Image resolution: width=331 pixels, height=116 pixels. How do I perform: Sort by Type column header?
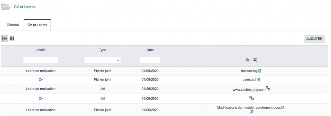(x=102, y=50)
